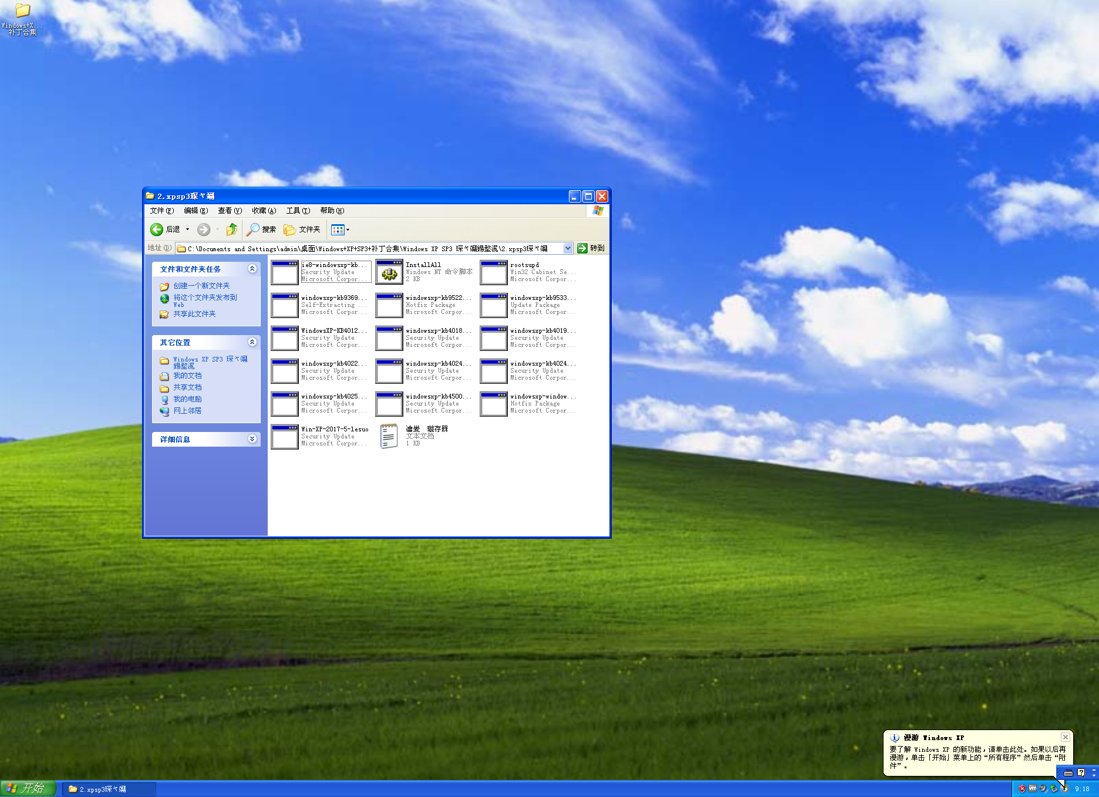Select the windowsxp-kb4019 file icon
Viewport: 1099px width, 797px height.
point(494,339)
